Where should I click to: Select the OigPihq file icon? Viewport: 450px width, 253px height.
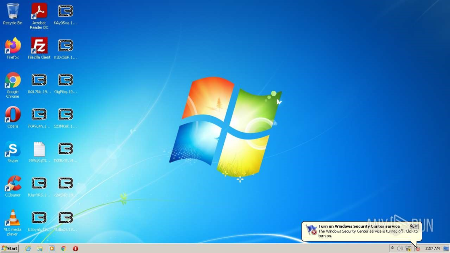pos(65,83)
